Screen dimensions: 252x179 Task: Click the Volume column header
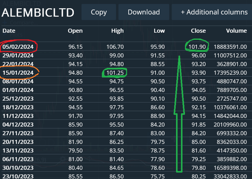[236, 31]
